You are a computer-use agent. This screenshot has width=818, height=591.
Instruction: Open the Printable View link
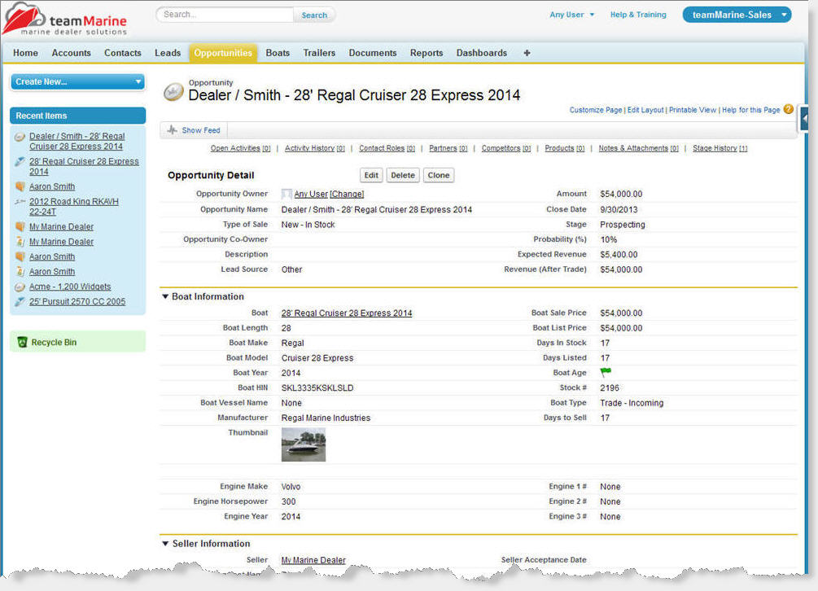[x=693, y=110]
